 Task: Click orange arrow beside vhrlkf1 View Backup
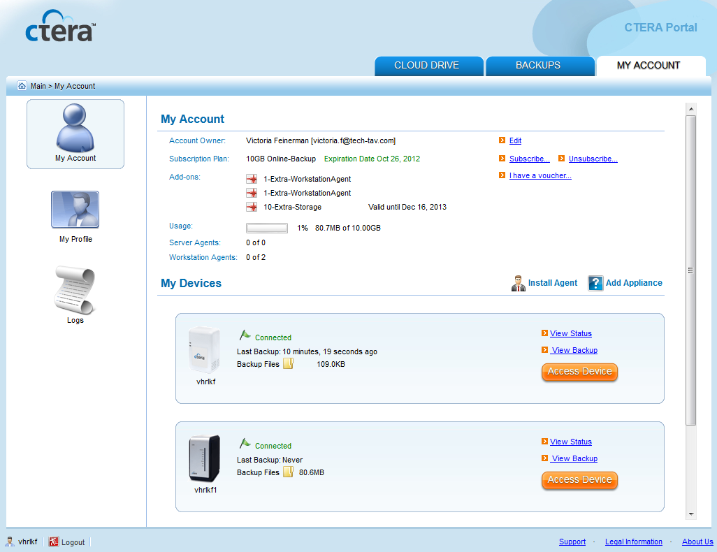[544, 458]
